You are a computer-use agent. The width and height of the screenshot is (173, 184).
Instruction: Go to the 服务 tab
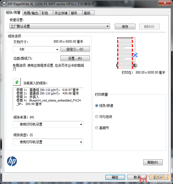(76, 13)
